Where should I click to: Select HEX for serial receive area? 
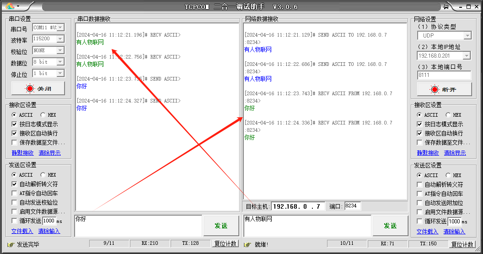pyautogui.click(x=43, y=115)
